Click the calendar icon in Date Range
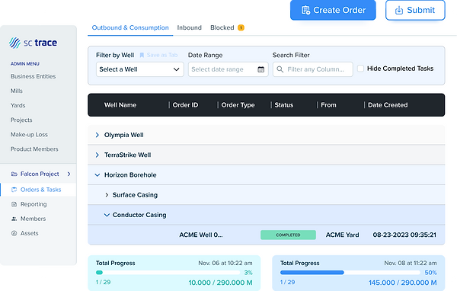Image resolution: width=457 pixels, height=291 pixels. (x=260, y=69)
